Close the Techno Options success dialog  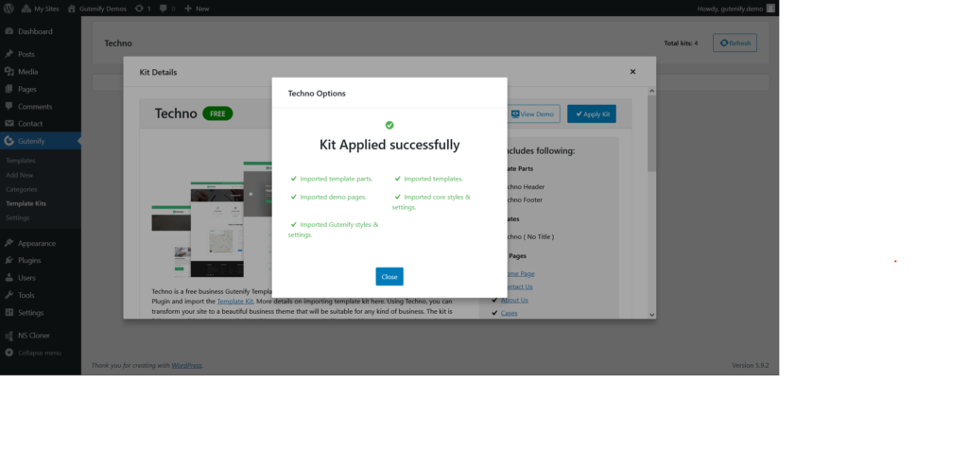389,276
